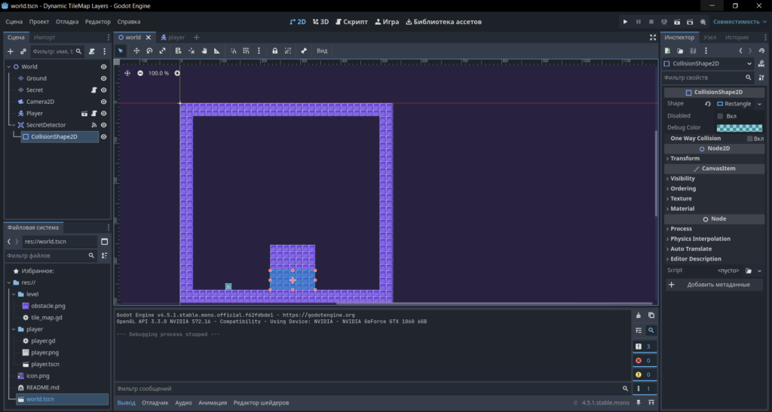Viewport: 772px width, 412px height.
Task: Open the Player scene in editor icon
Action: 84,114
